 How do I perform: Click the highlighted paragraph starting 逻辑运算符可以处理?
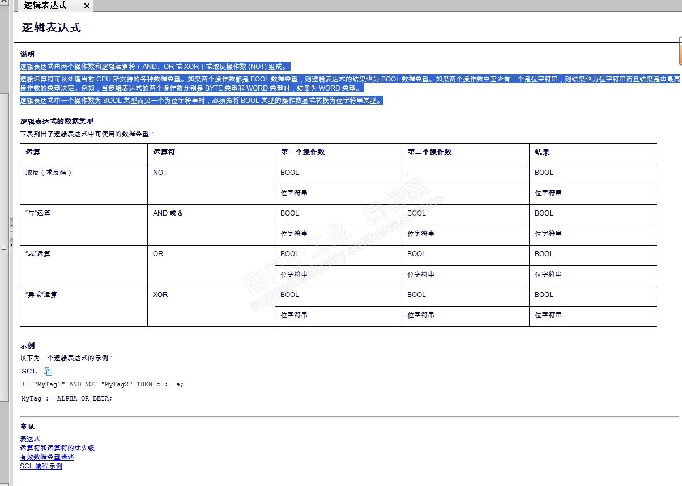point(350,84)
